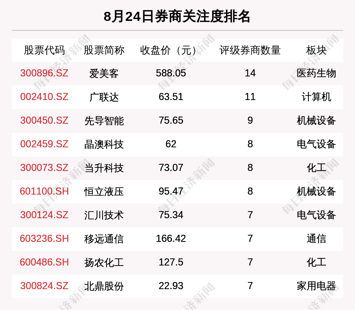Click broker count 8 for 当升科技

(250, 168)
